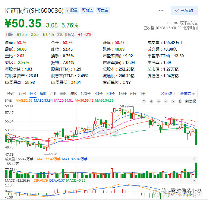Click the MA30:55.46 legend label

coord(84,100)
